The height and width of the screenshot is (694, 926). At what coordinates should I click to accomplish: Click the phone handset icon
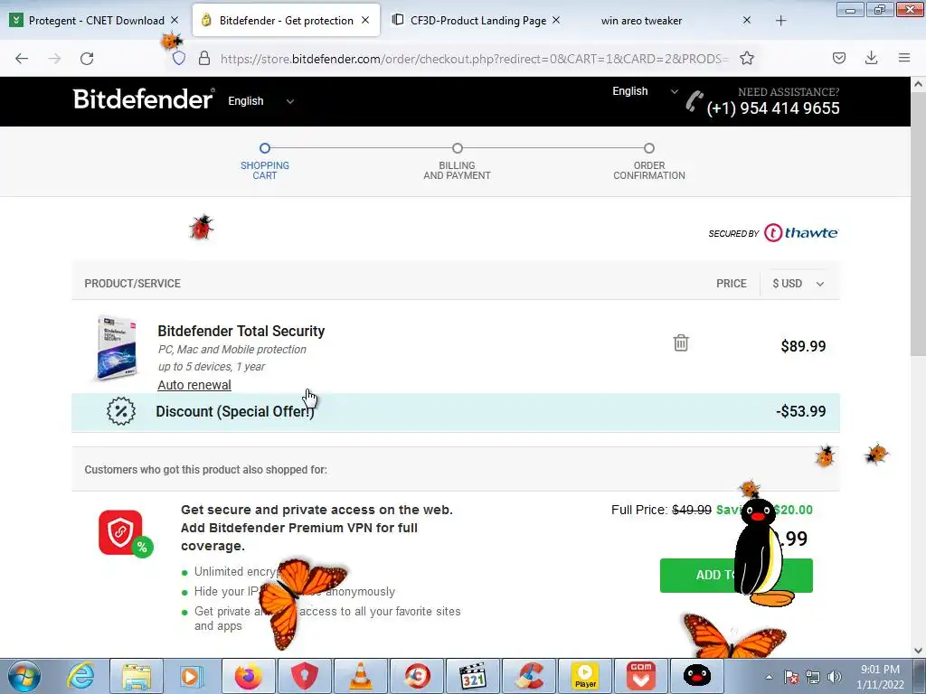pos(694,101)
